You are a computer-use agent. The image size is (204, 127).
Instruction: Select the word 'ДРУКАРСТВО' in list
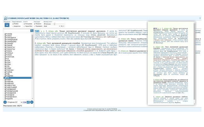pyautogui.click(x=10, y=85)
